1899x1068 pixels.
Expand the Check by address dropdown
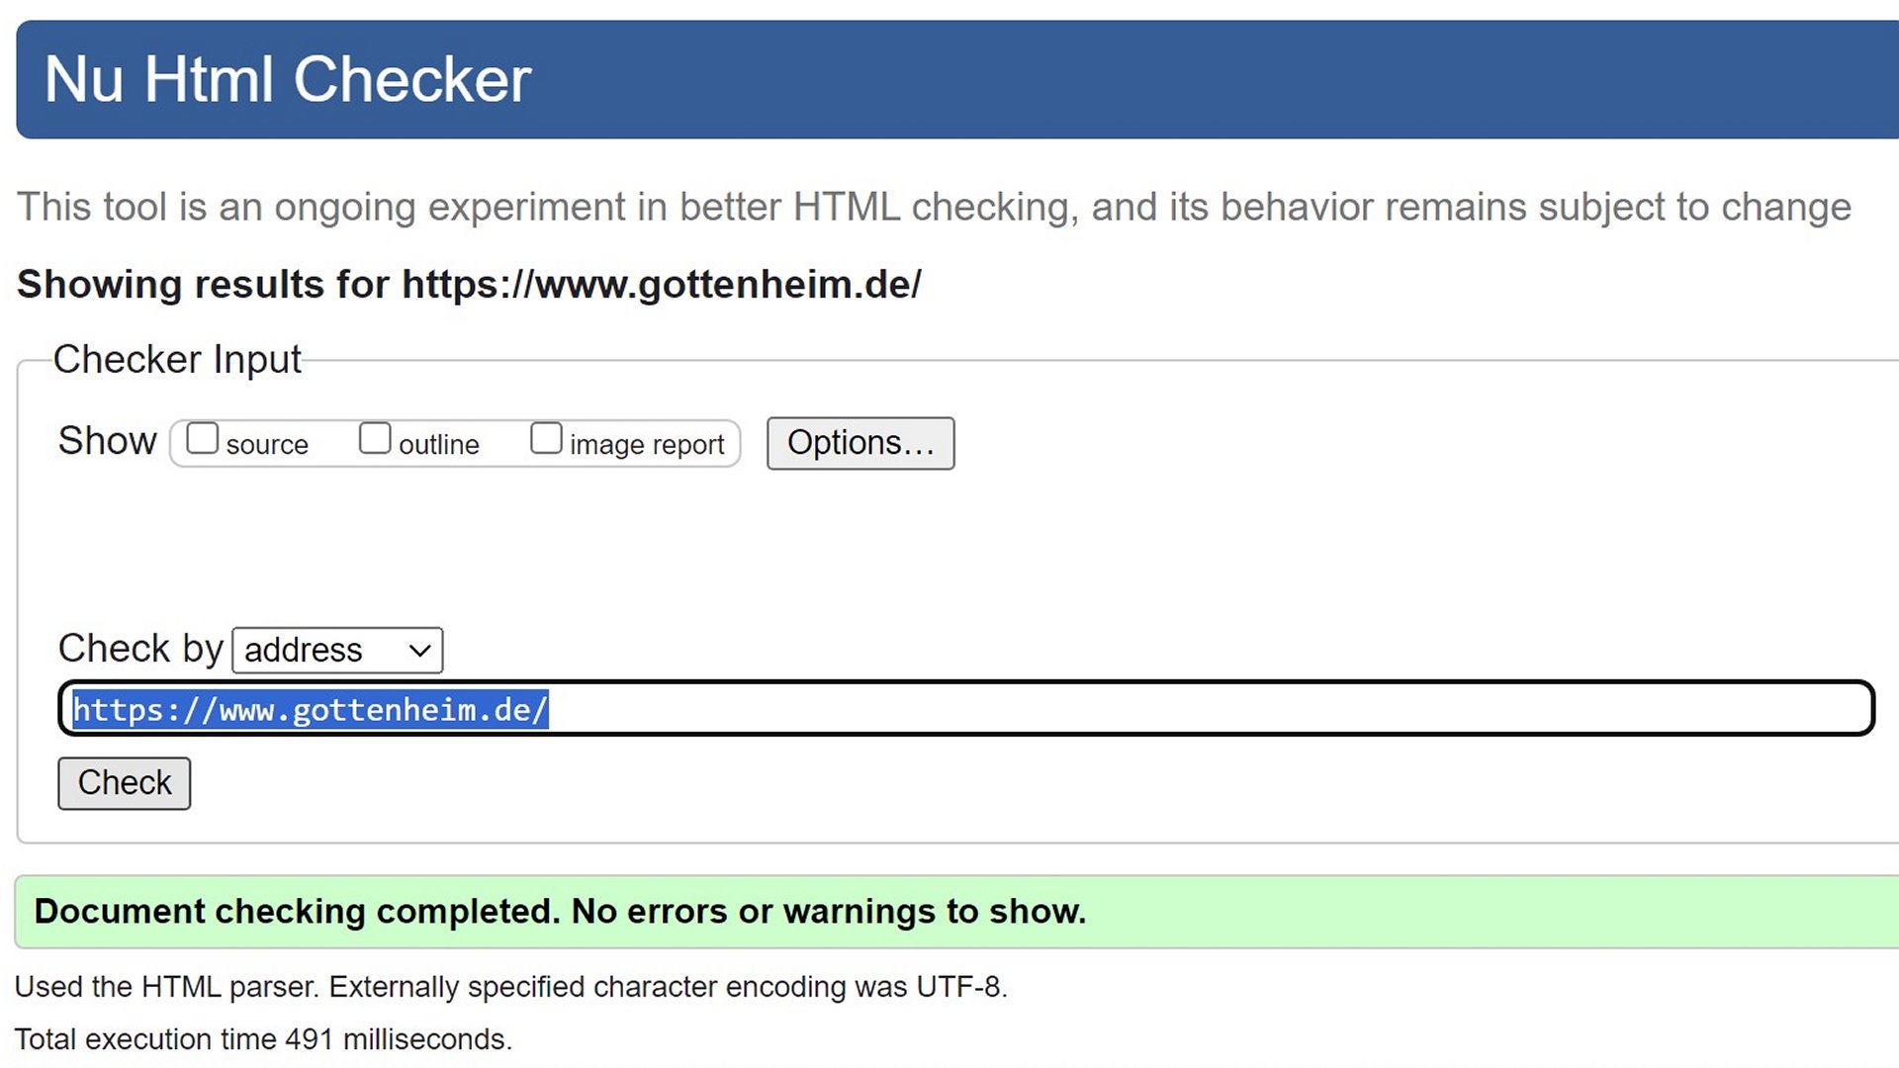coord(336,651)
